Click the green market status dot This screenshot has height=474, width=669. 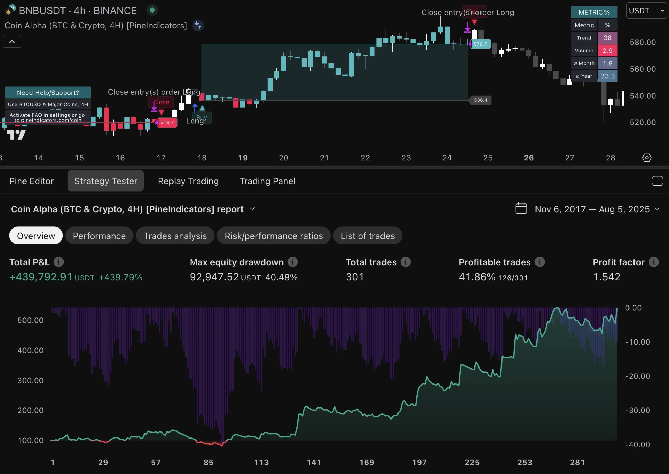[x=152, y=10]
